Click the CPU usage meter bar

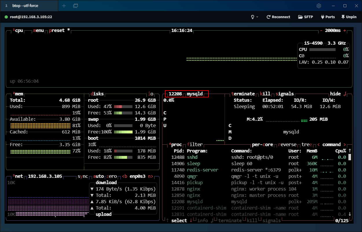pyautogui.click(x=323, y=50)
